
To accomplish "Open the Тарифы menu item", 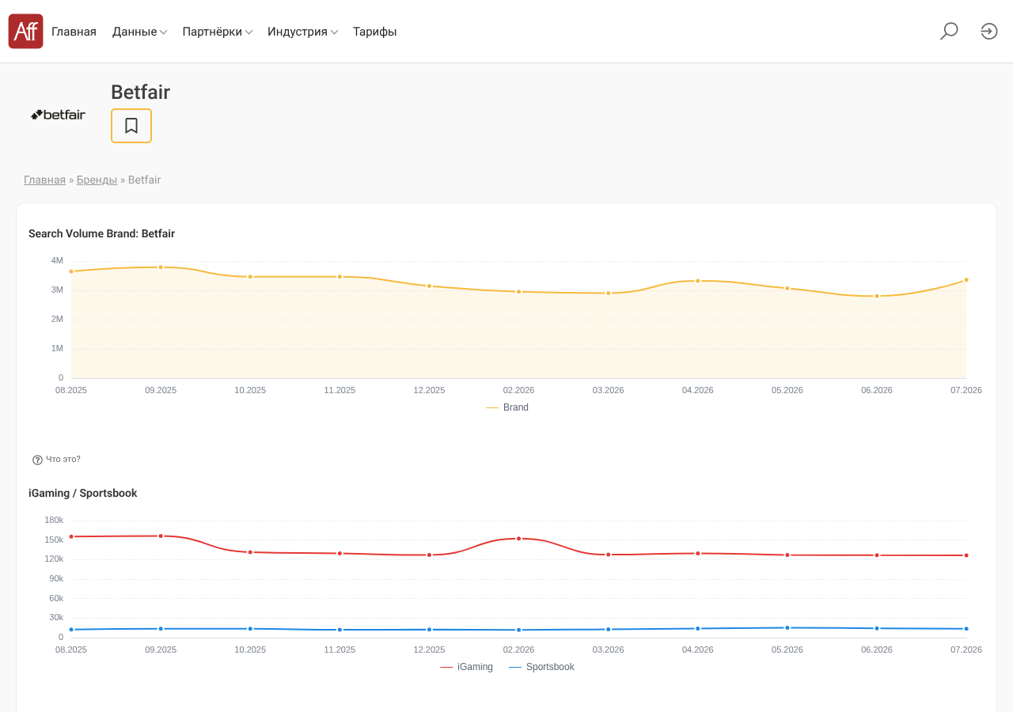I will [375, 32].
